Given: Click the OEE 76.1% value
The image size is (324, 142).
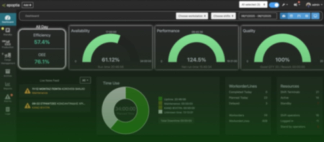Looking at the screenshot, I should [x=42, y=62].
